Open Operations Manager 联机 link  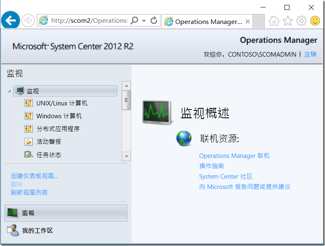(234, 155)
